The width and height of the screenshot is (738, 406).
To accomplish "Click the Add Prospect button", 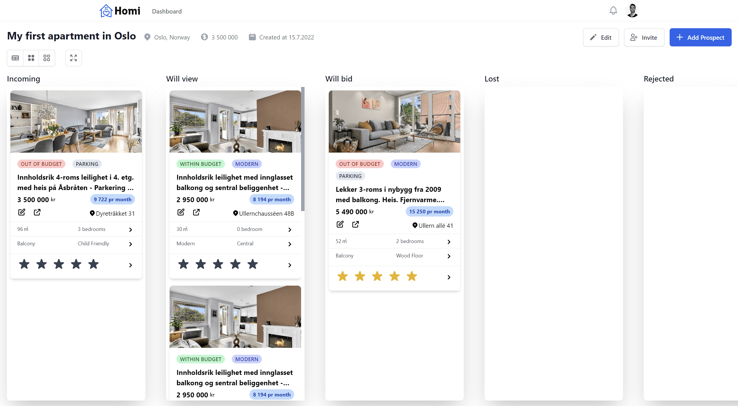I will (x=700, y=37).
